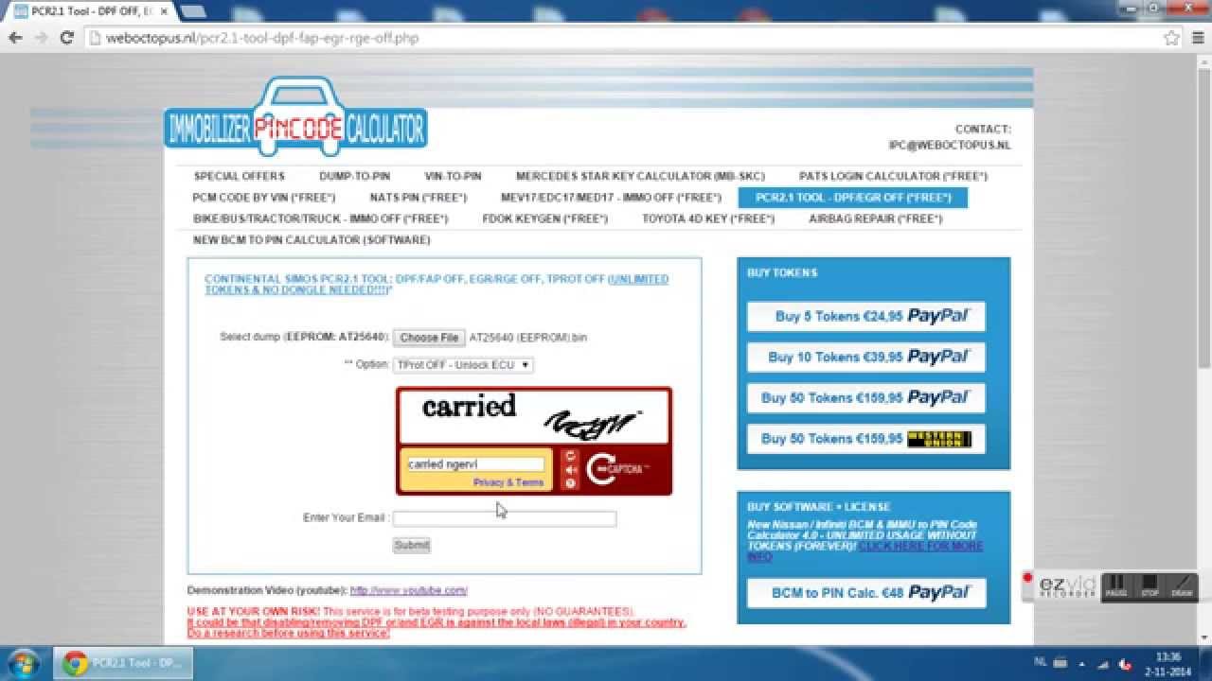Open the demonstration YouTube link

tap(409, 590)
